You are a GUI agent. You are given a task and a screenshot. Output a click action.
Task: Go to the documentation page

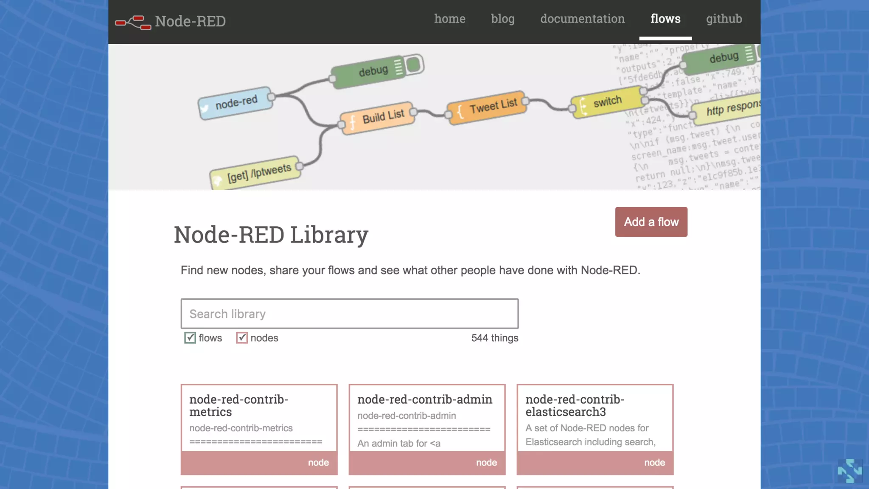(583, 19)
